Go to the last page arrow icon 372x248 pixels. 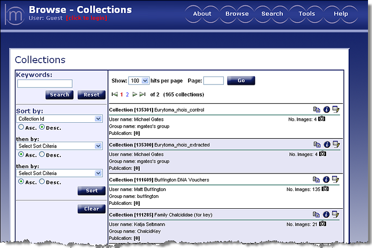pos(143,94)
